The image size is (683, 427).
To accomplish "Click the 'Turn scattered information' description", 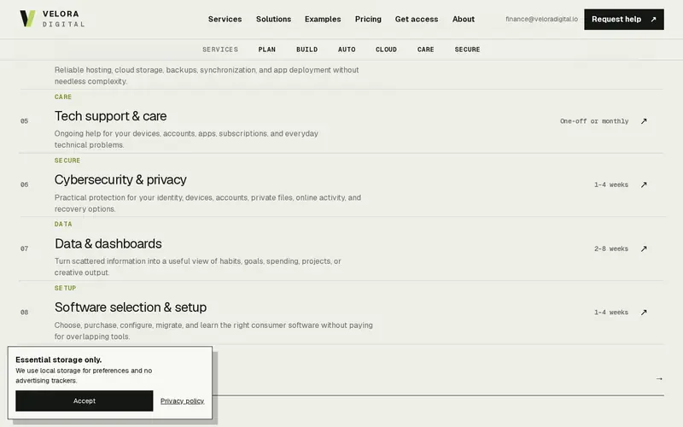I will click(198, 266).
